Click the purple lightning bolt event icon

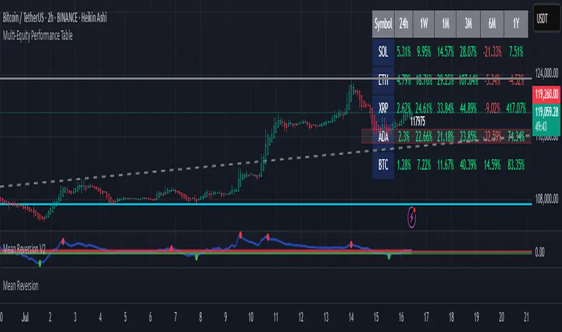(x=412, y=217)
